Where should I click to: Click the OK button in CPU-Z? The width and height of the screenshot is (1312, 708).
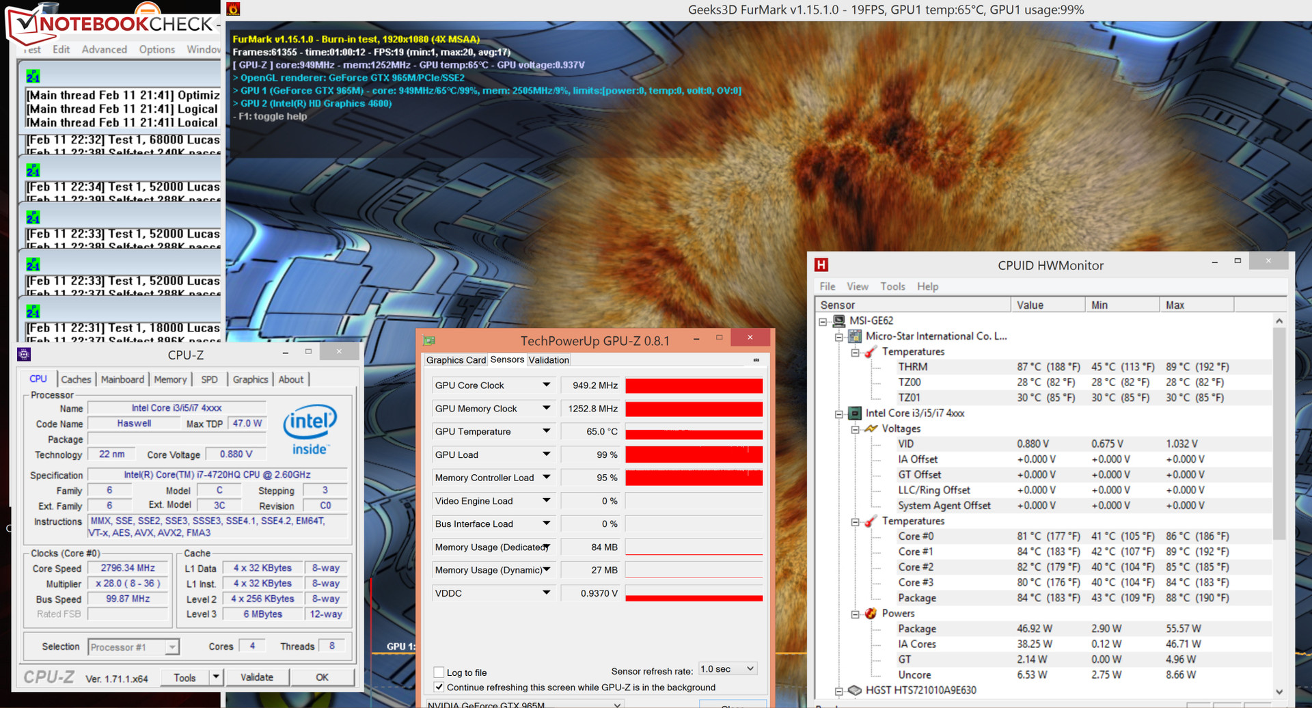point(323,677)
